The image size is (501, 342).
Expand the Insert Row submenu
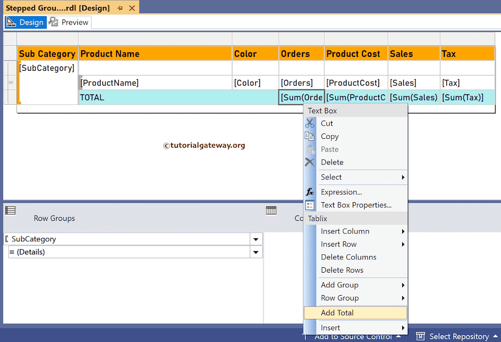click(356, 244)
